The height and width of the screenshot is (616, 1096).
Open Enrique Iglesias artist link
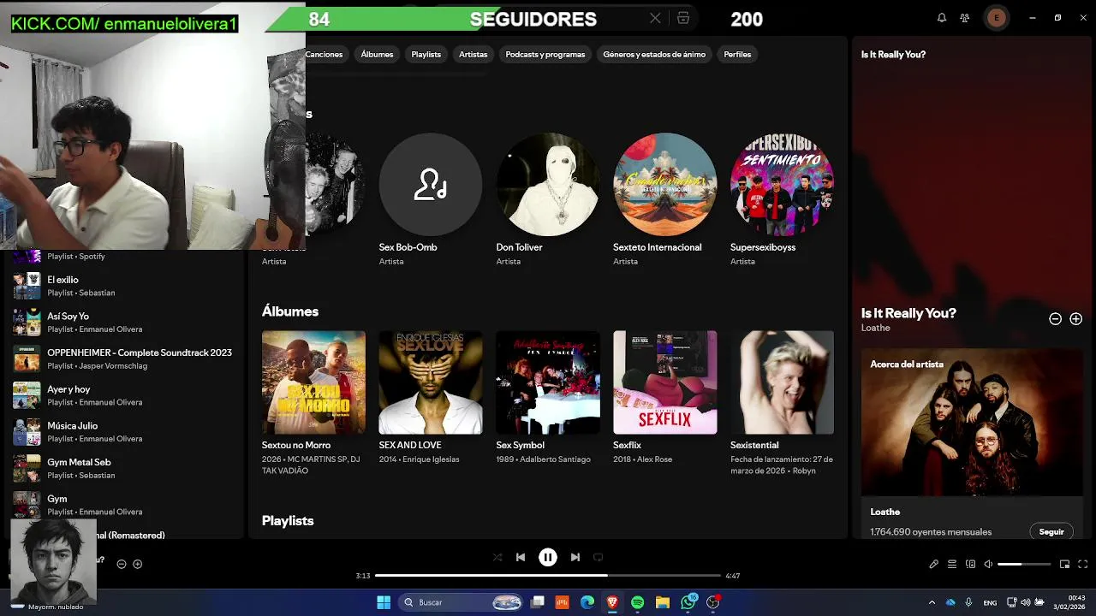pos(430,459)
